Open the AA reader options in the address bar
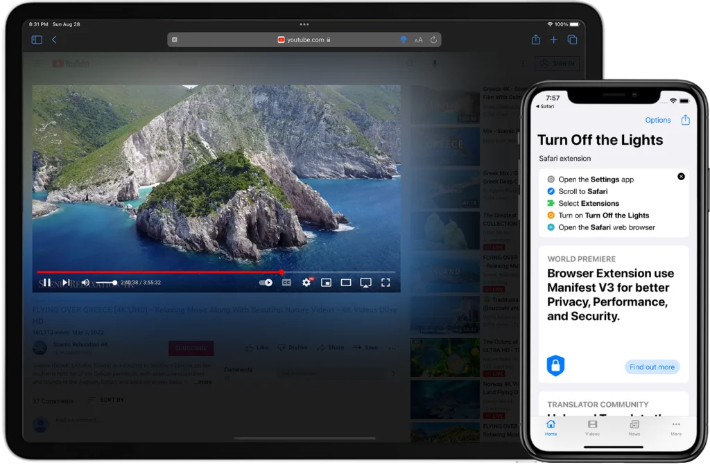This screenshot has height=467, width=710. pyautogui.click(x=418, y=39)
